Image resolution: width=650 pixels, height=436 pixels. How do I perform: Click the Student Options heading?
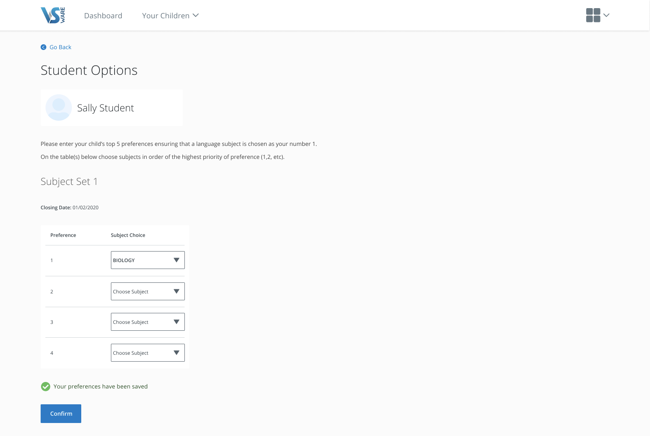point(89,70)
